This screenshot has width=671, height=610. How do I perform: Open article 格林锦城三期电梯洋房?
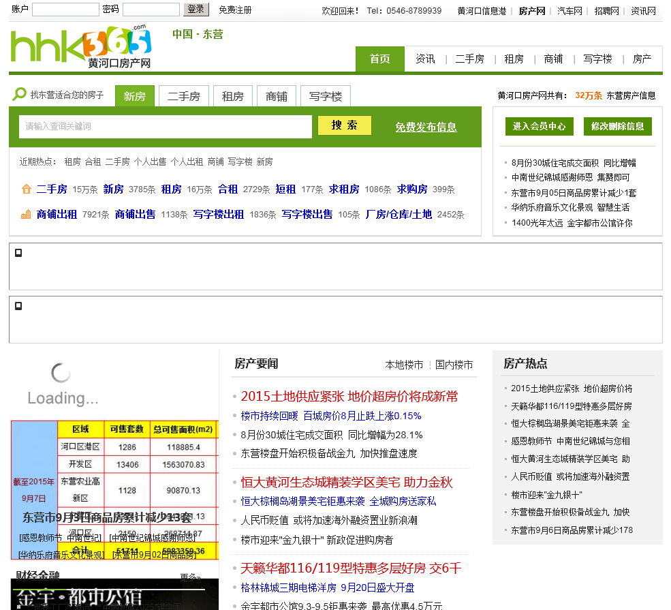[x=288, y=588]
